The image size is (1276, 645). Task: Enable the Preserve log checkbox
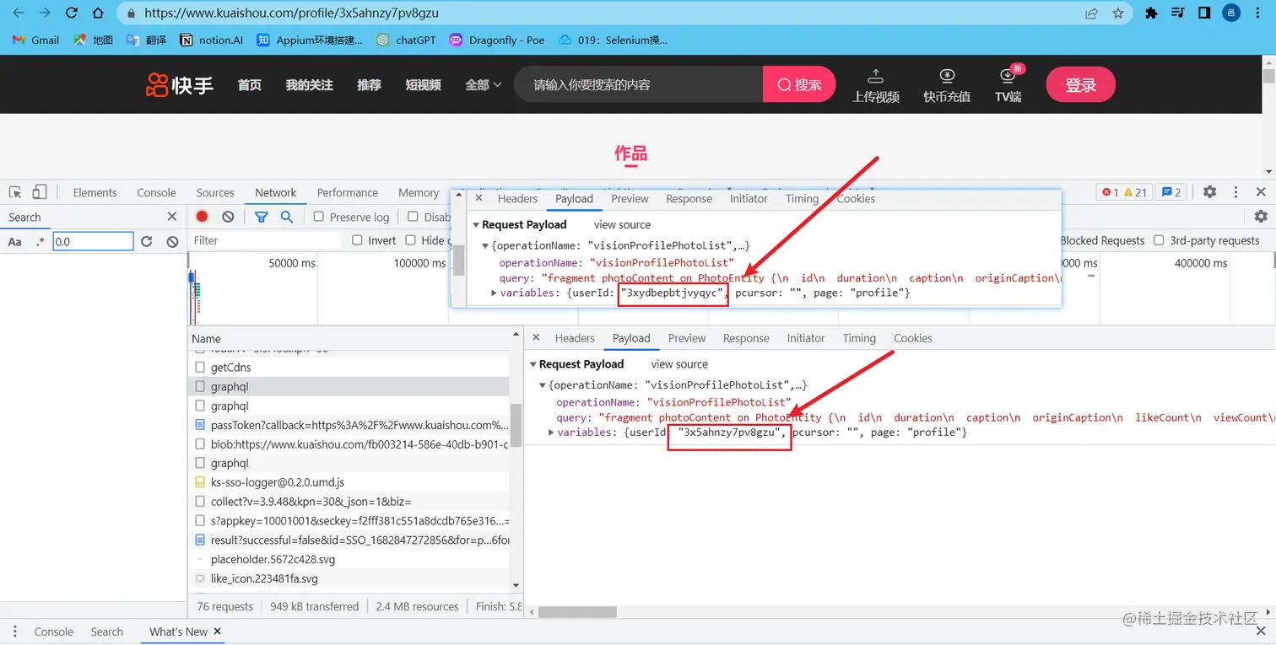pyautogui.click(x=319, y=217)
